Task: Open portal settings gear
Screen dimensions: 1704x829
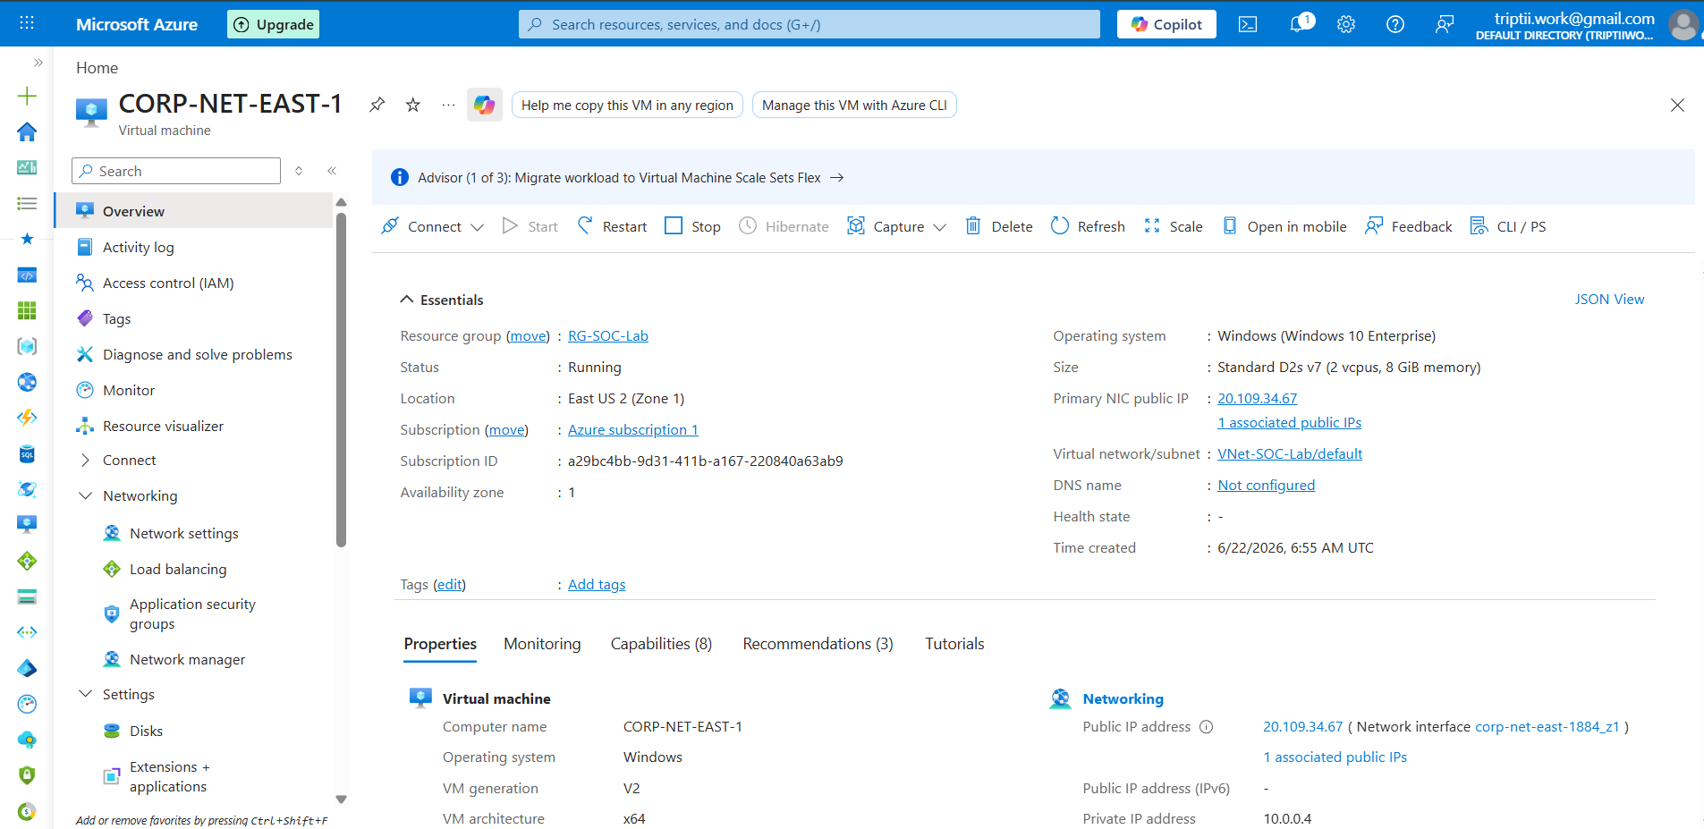Action: (1346, 24)
